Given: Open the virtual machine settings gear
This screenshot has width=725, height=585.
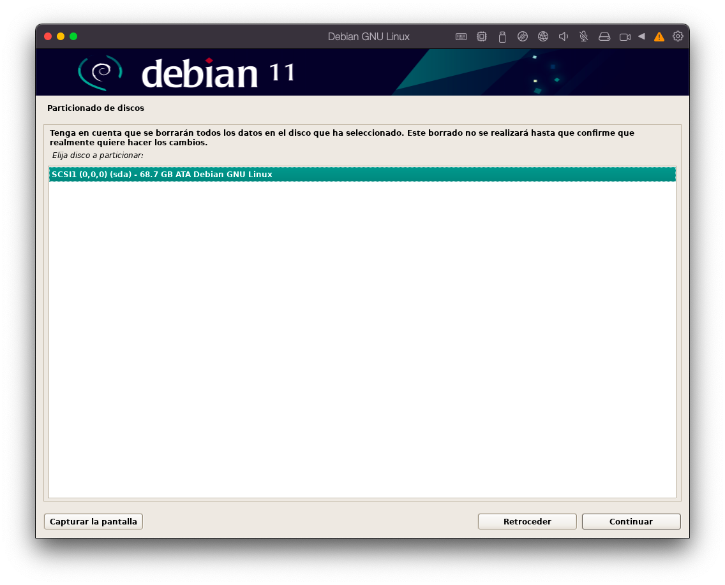Looking at the screenshot, I should click(678, 36).
